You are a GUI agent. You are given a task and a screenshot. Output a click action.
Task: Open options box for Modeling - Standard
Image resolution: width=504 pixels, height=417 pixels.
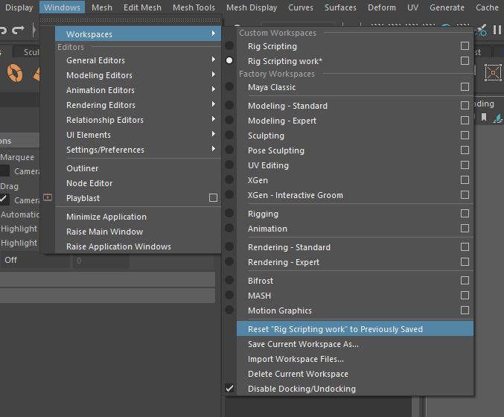(465, 106)
